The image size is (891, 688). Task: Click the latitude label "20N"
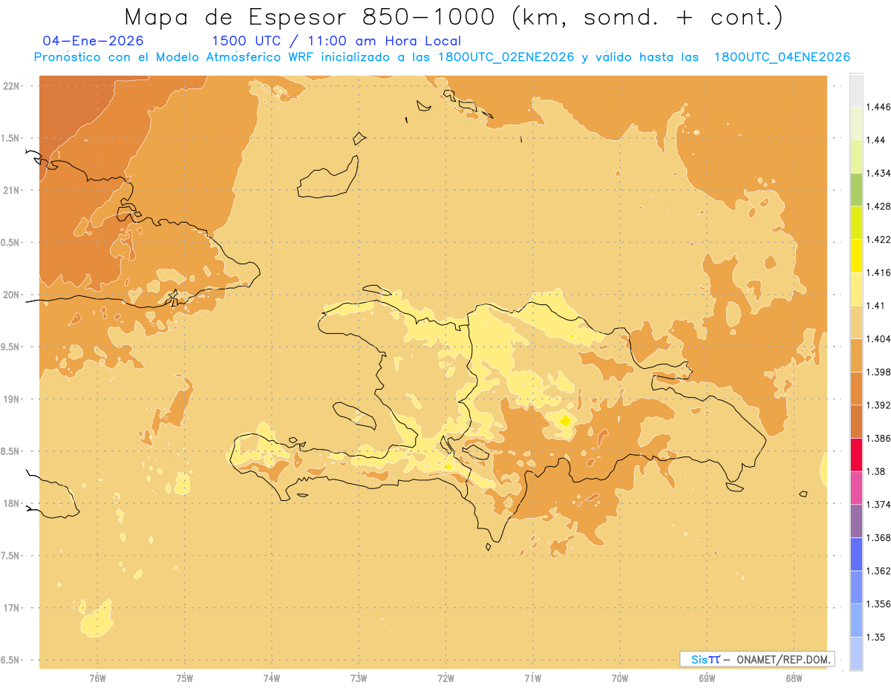click(x=12, y=295)
